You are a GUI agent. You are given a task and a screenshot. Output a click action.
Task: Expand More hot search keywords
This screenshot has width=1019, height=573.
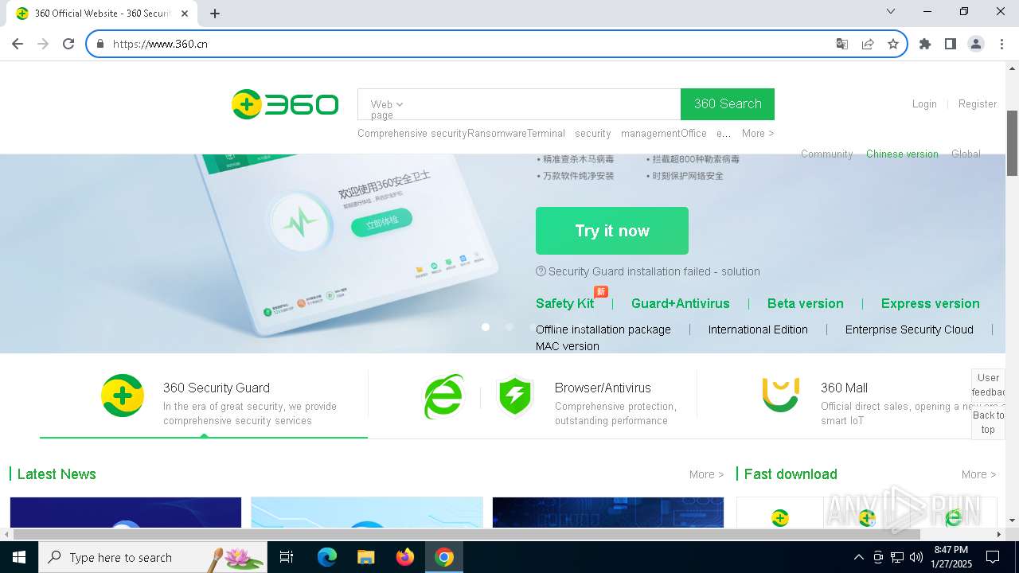tap(758, 134)
